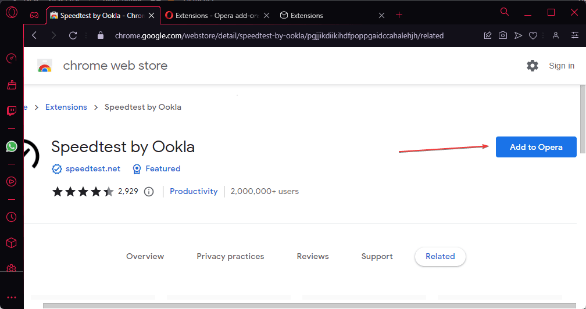Screen dimensions: 586x309
Task: Open Chrome Web Store settings gear
Action: [x=532, y=66]
